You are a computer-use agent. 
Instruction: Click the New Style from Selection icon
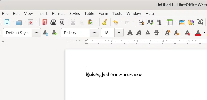click(55, 33)
